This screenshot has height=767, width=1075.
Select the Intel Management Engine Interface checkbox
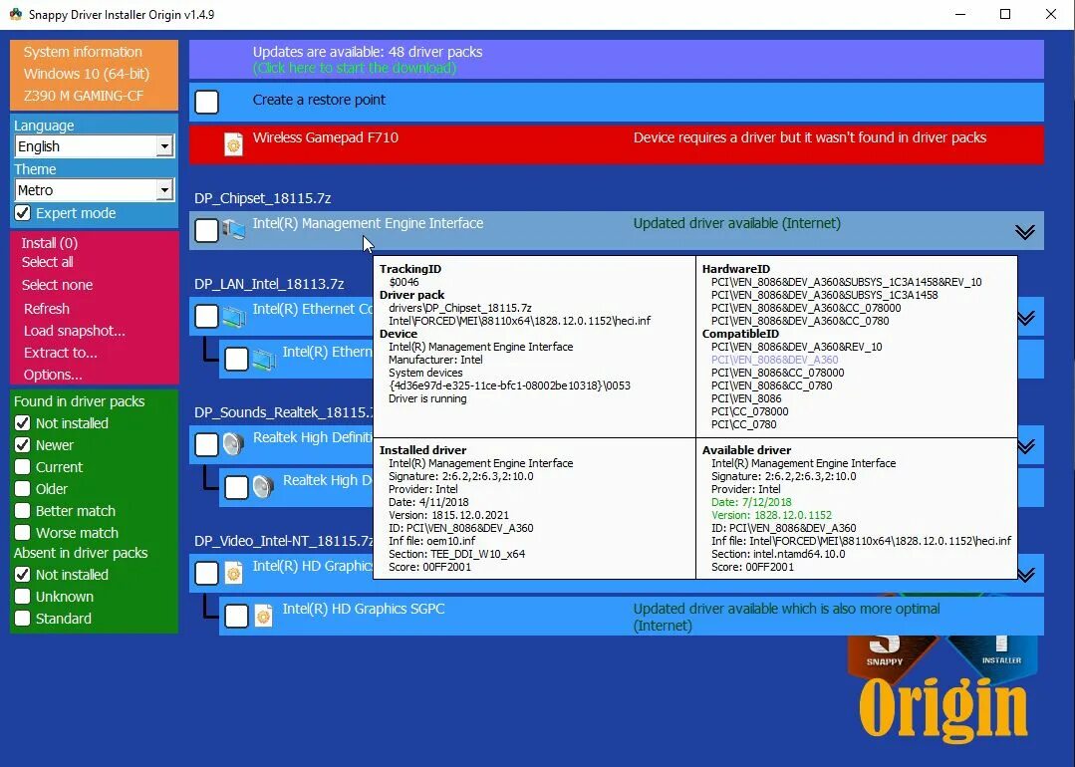click(206, 230)
